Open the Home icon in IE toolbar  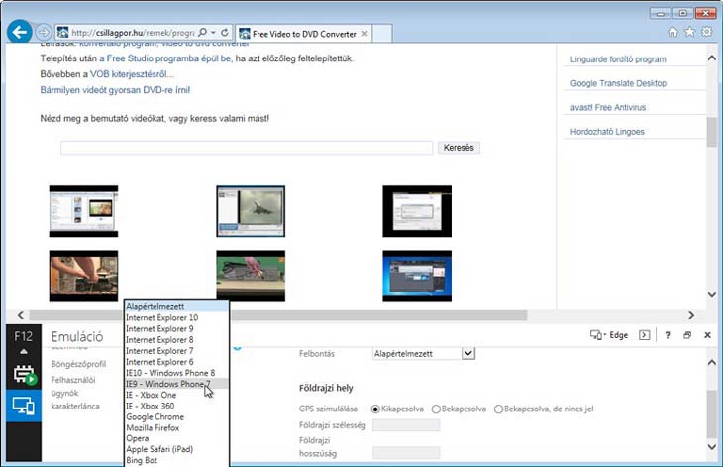(672, 32)
